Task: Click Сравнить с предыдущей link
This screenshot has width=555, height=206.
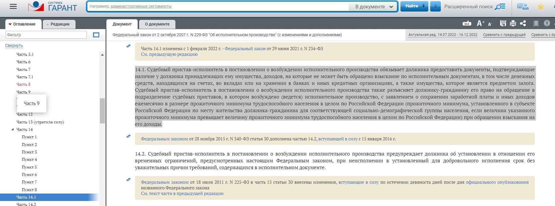Action: [504, 35]
